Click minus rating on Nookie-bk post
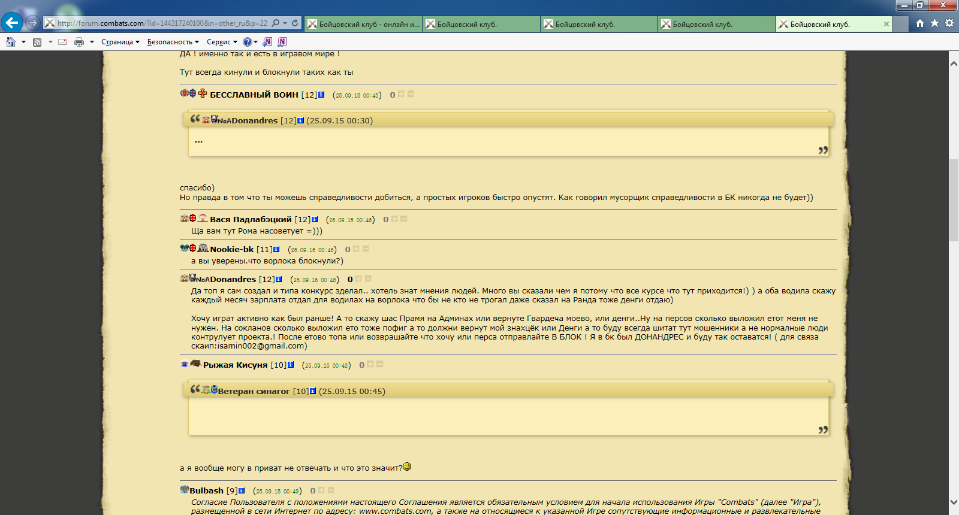Viewport: 959px width, 515px height. click(366, 249)
